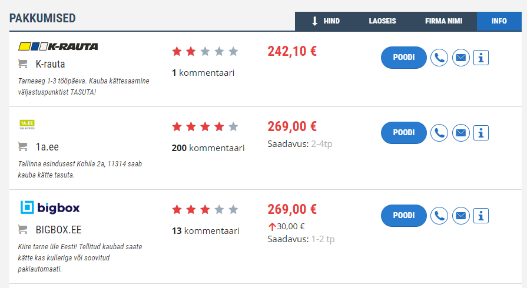Open the info icon for 1a.ee

(481, 133)
